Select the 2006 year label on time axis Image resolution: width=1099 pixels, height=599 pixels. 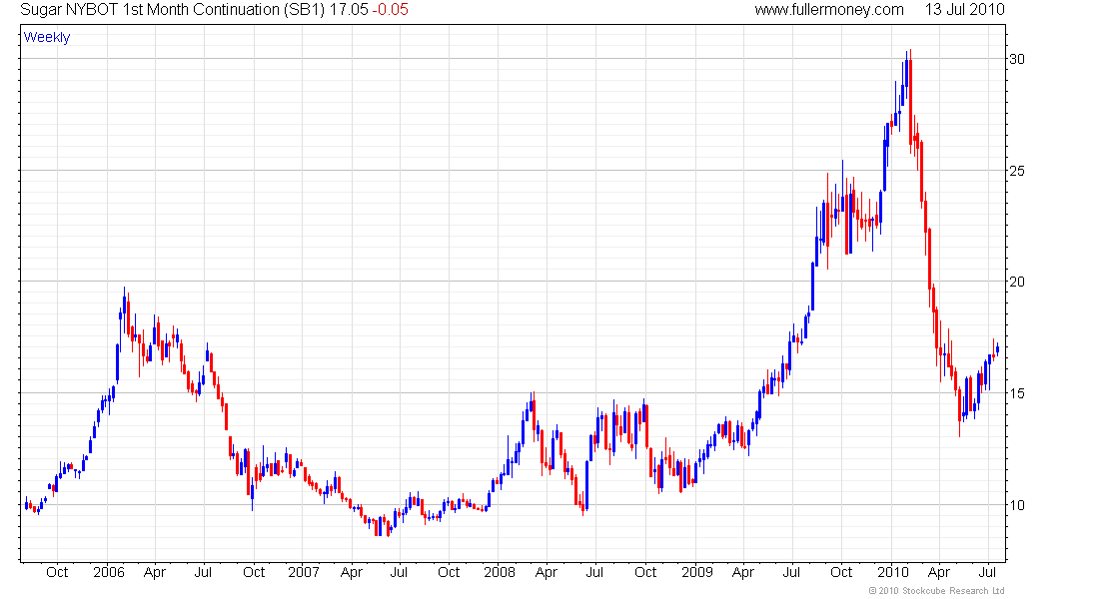point(109,572)
